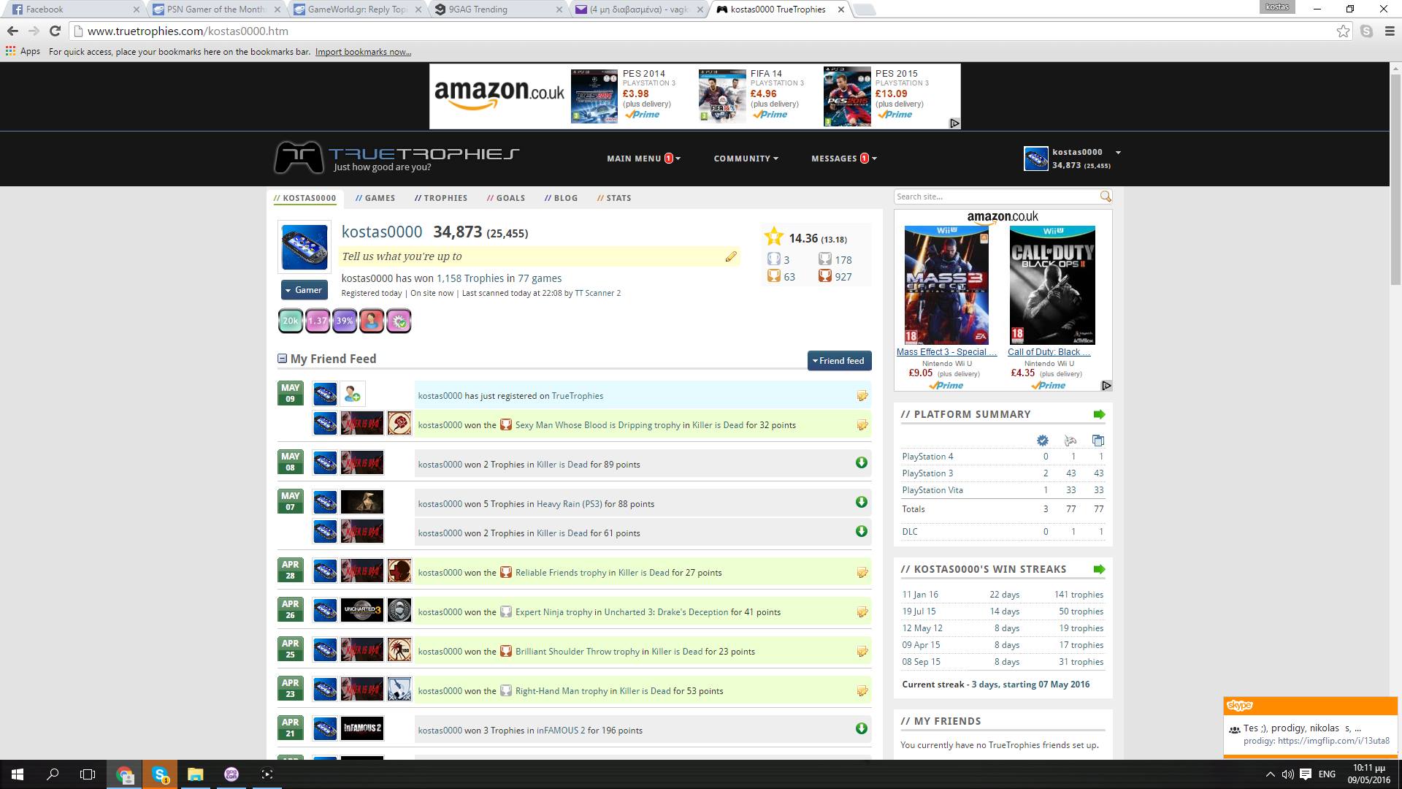Image resolution: width=1402 pixels, height=789 pixels.
Task: Click comment icon on Expert Ninja entry
Action: pos(862,612)
